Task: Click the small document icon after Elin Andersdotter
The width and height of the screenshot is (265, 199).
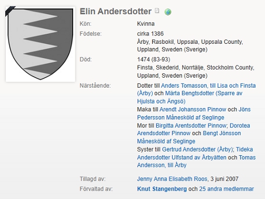Action: tap(157, 11)
